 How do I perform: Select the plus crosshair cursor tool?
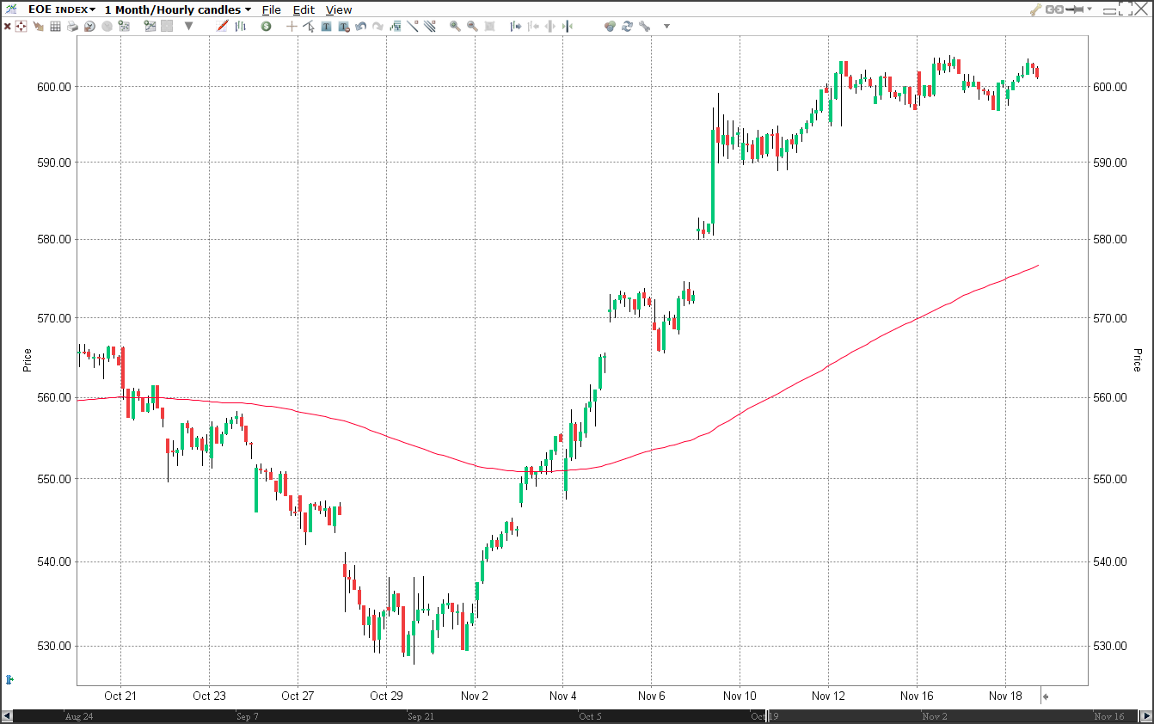click(x=292, y=27)
